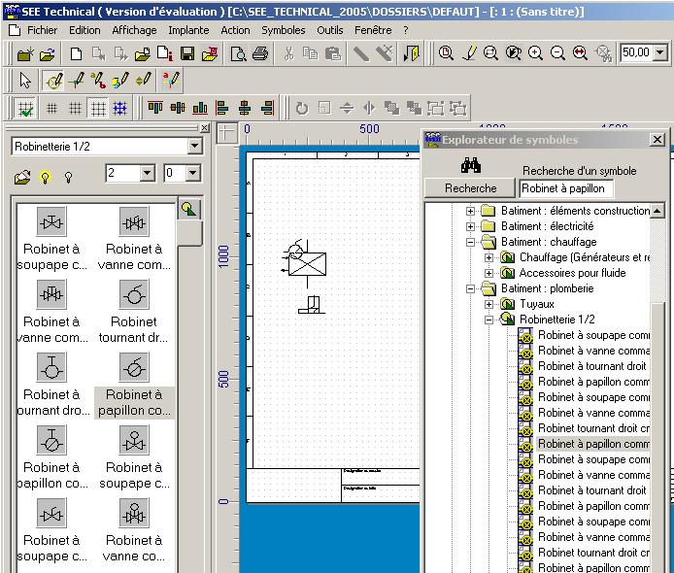Click the crossed-box symbol on the drawing
The height and width of the screenshot is (573, 674).
click(x=307, y=263)
